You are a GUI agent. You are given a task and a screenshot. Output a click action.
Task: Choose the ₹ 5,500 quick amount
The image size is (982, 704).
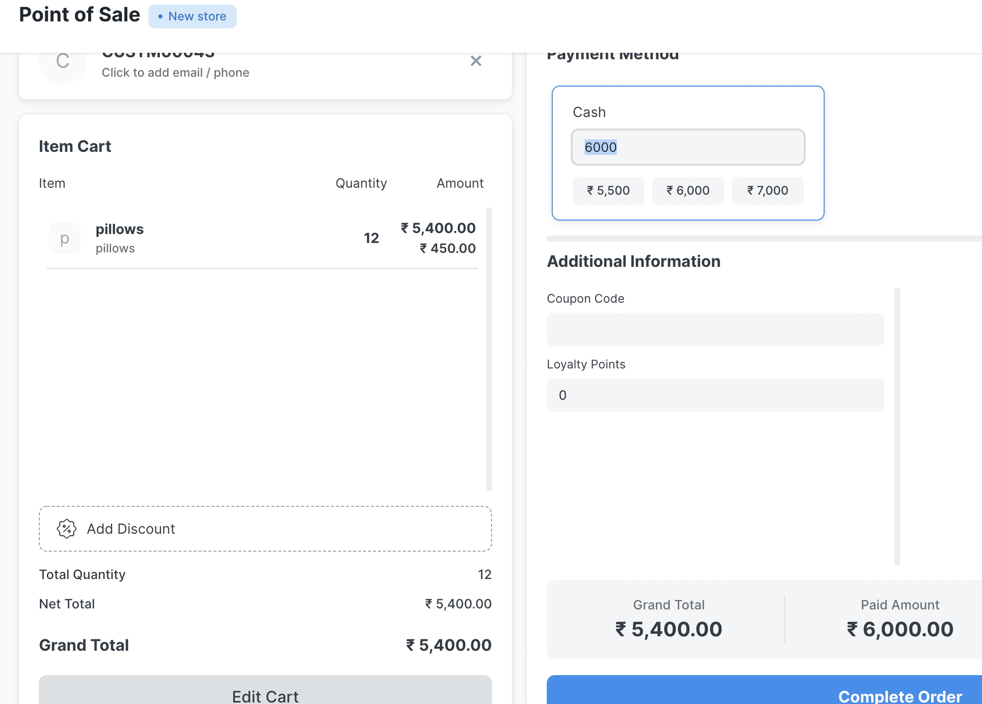coord(608,190)
